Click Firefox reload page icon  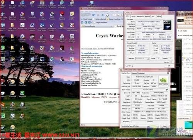click(93, 15)
